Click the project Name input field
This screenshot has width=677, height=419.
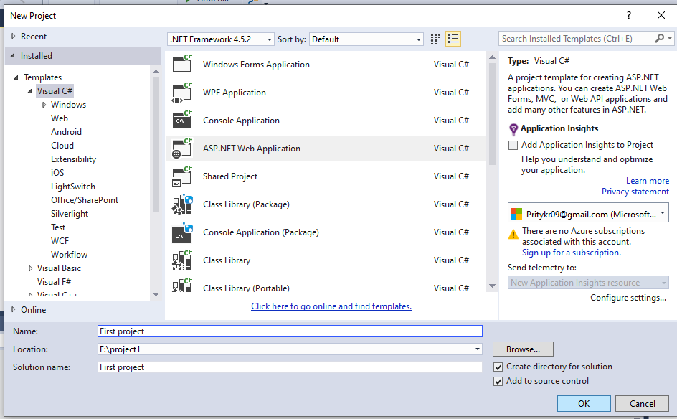(x=290, y=331)
